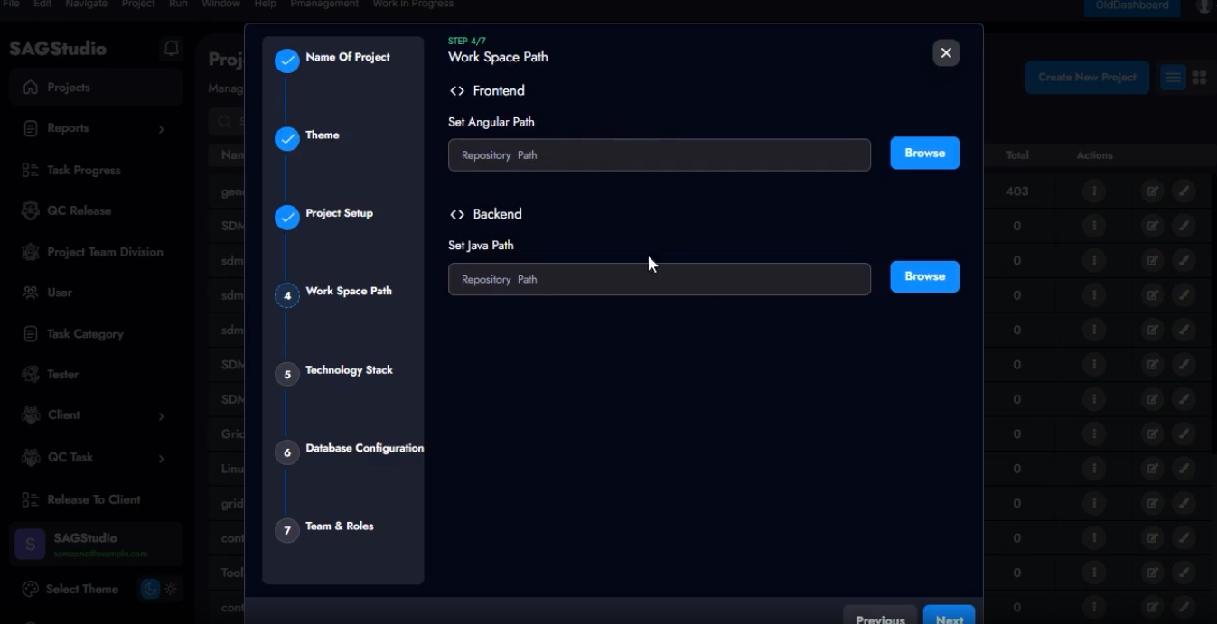Click the Set Java Path input field

(659, 279)
